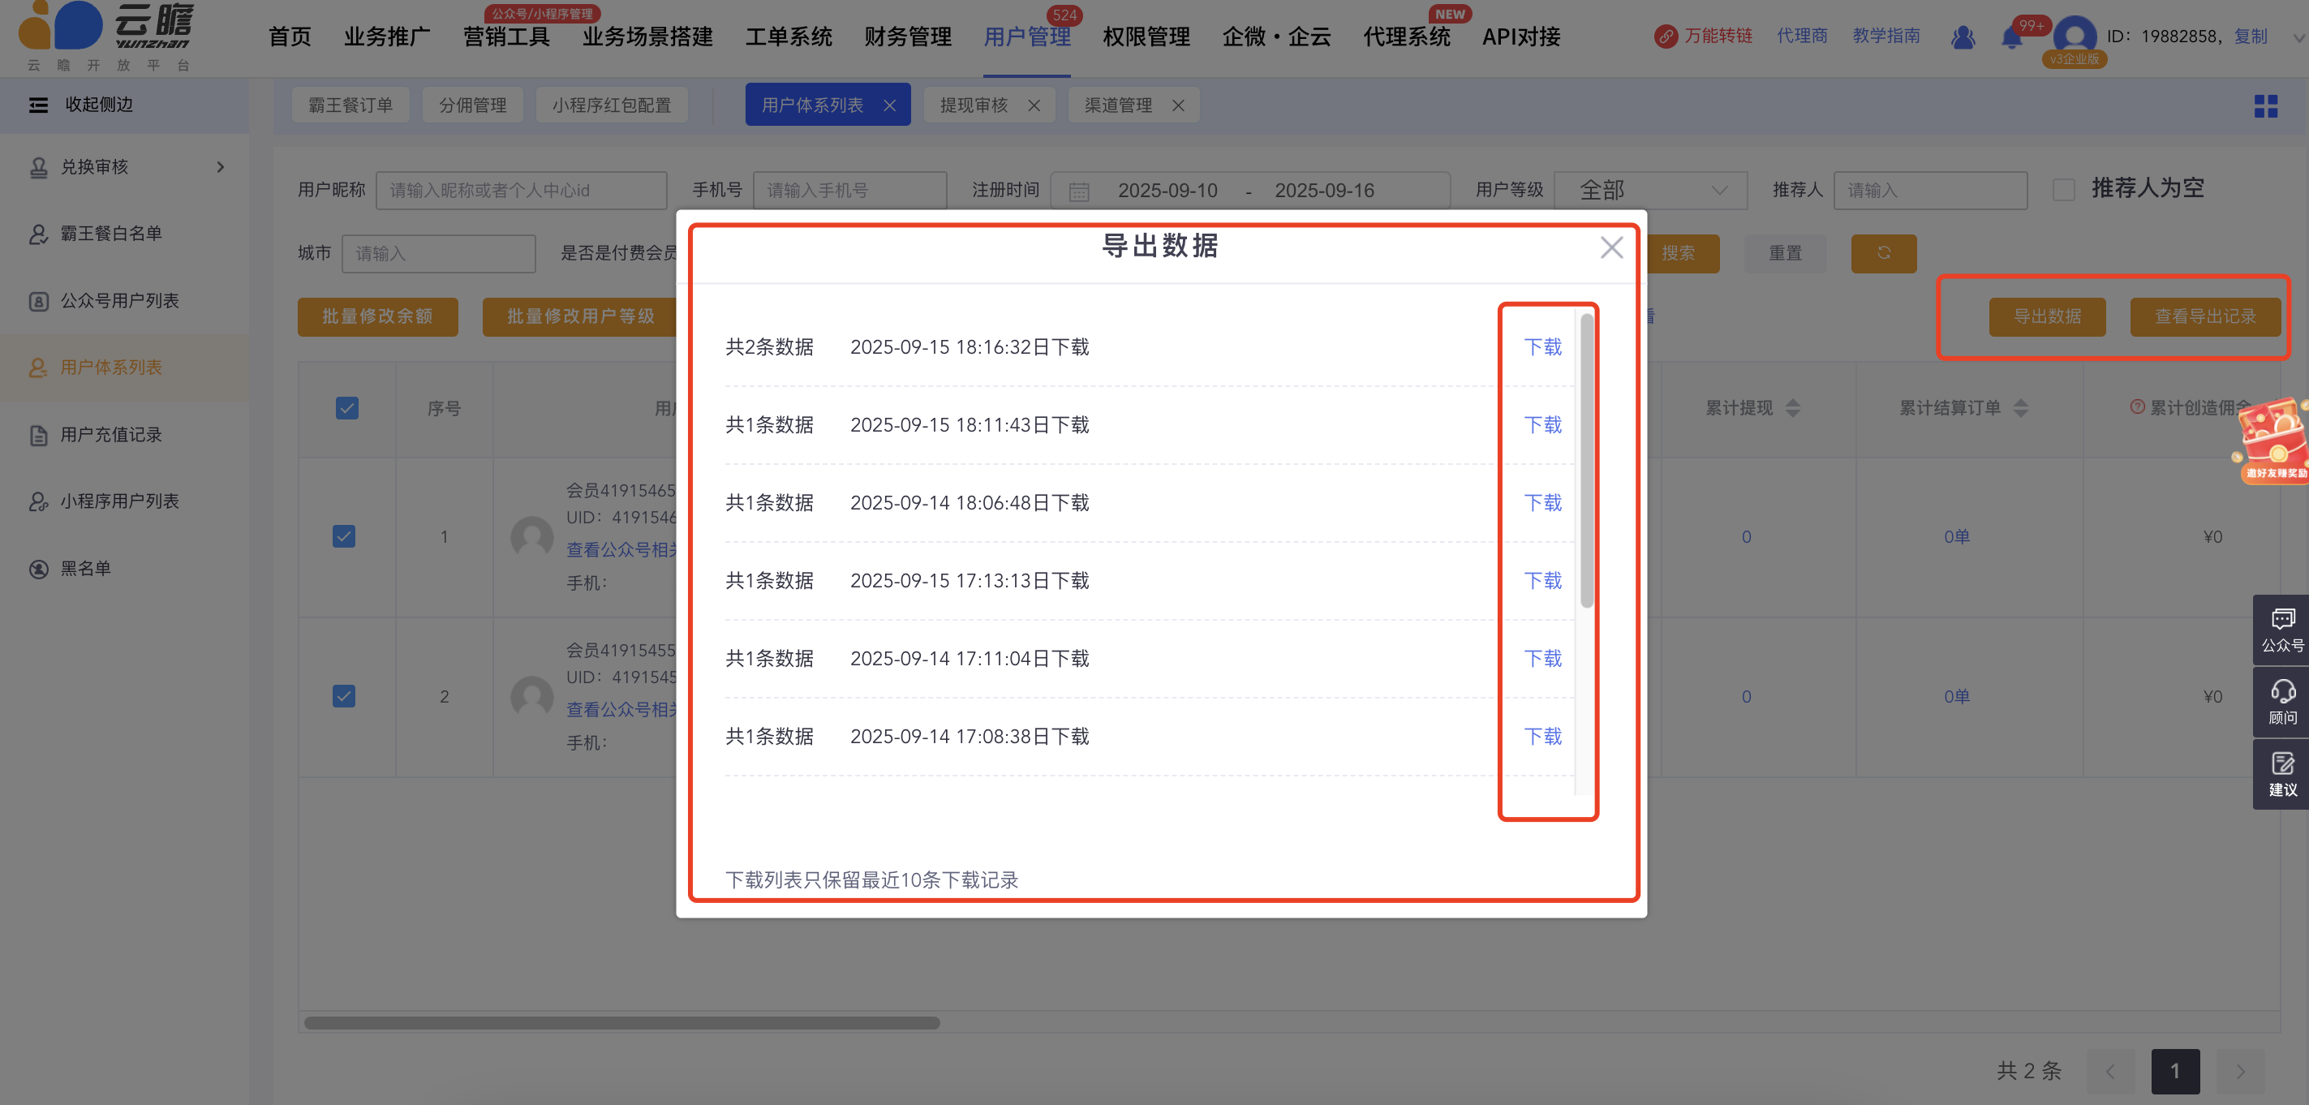Viewport: 2309px width, 1105px height.
Task: Click the 收起侧边 collapse sidebar icon
Action: tap(39, 105)
